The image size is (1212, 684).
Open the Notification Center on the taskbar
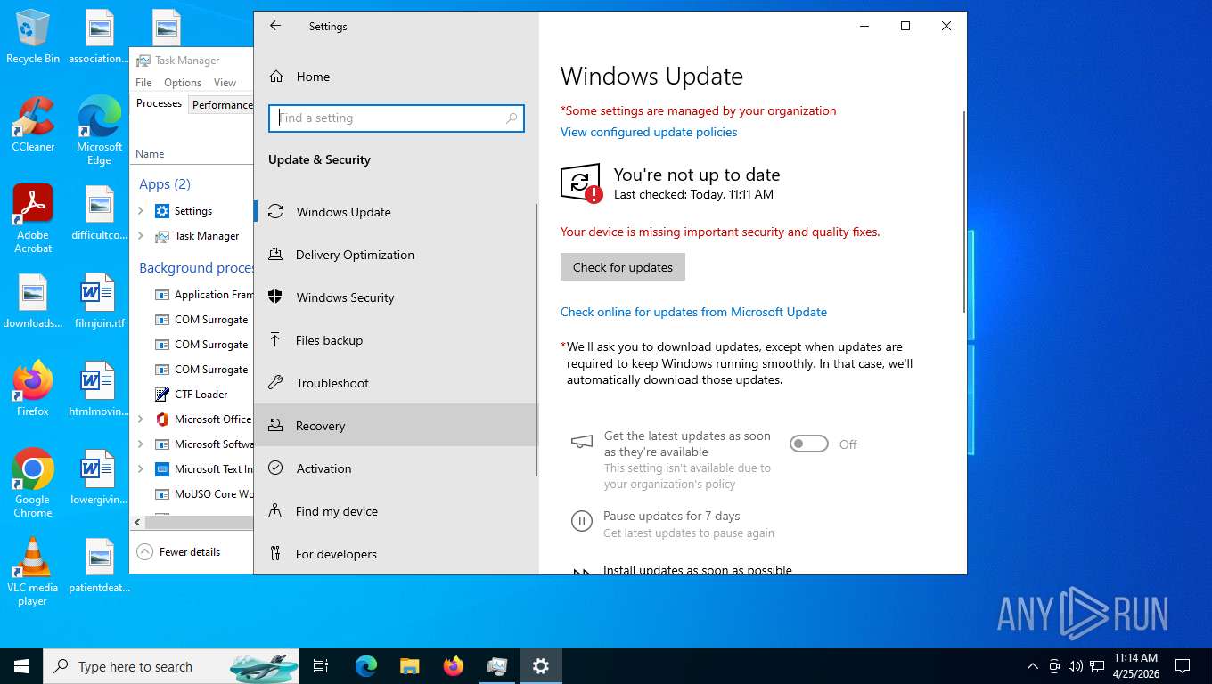(1183, 666)
